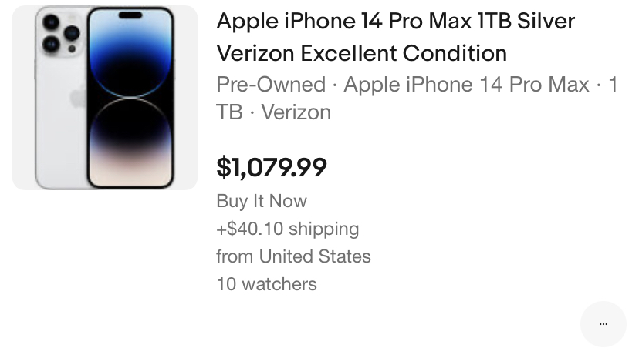This screenshot has height=358, width=639.
Task: Click "from United States" location text
Action: pos(293,256)
